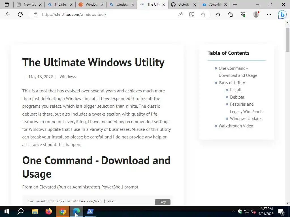
Task: Go back with the back arrow
Action: pyautogui.click(x=8, y=14)
